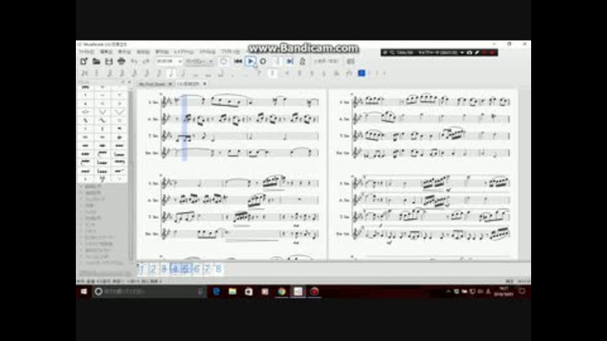Image resolution: width=607 pixels, height=341 pixels.
Task: Undock the palette panel with float button
Action: pyautogui.click(x=123, y=82)
